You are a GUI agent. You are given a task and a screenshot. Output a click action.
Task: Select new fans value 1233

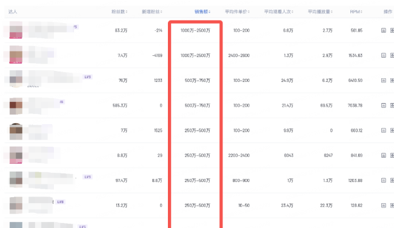[x=158, y=81]
